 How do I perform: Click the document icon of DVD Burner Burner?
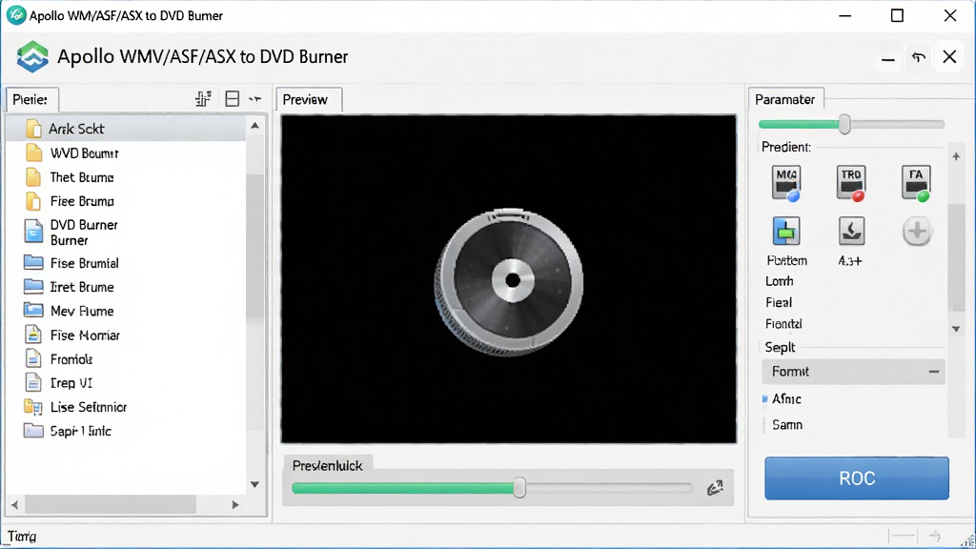33,232
